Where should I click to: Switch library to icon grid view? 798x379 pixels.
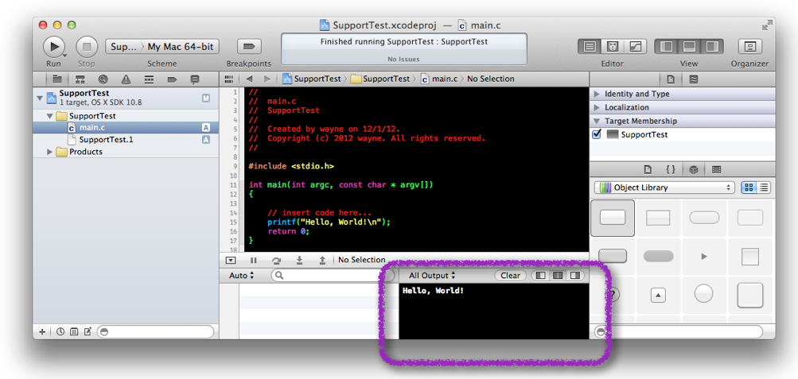point(749,188)
